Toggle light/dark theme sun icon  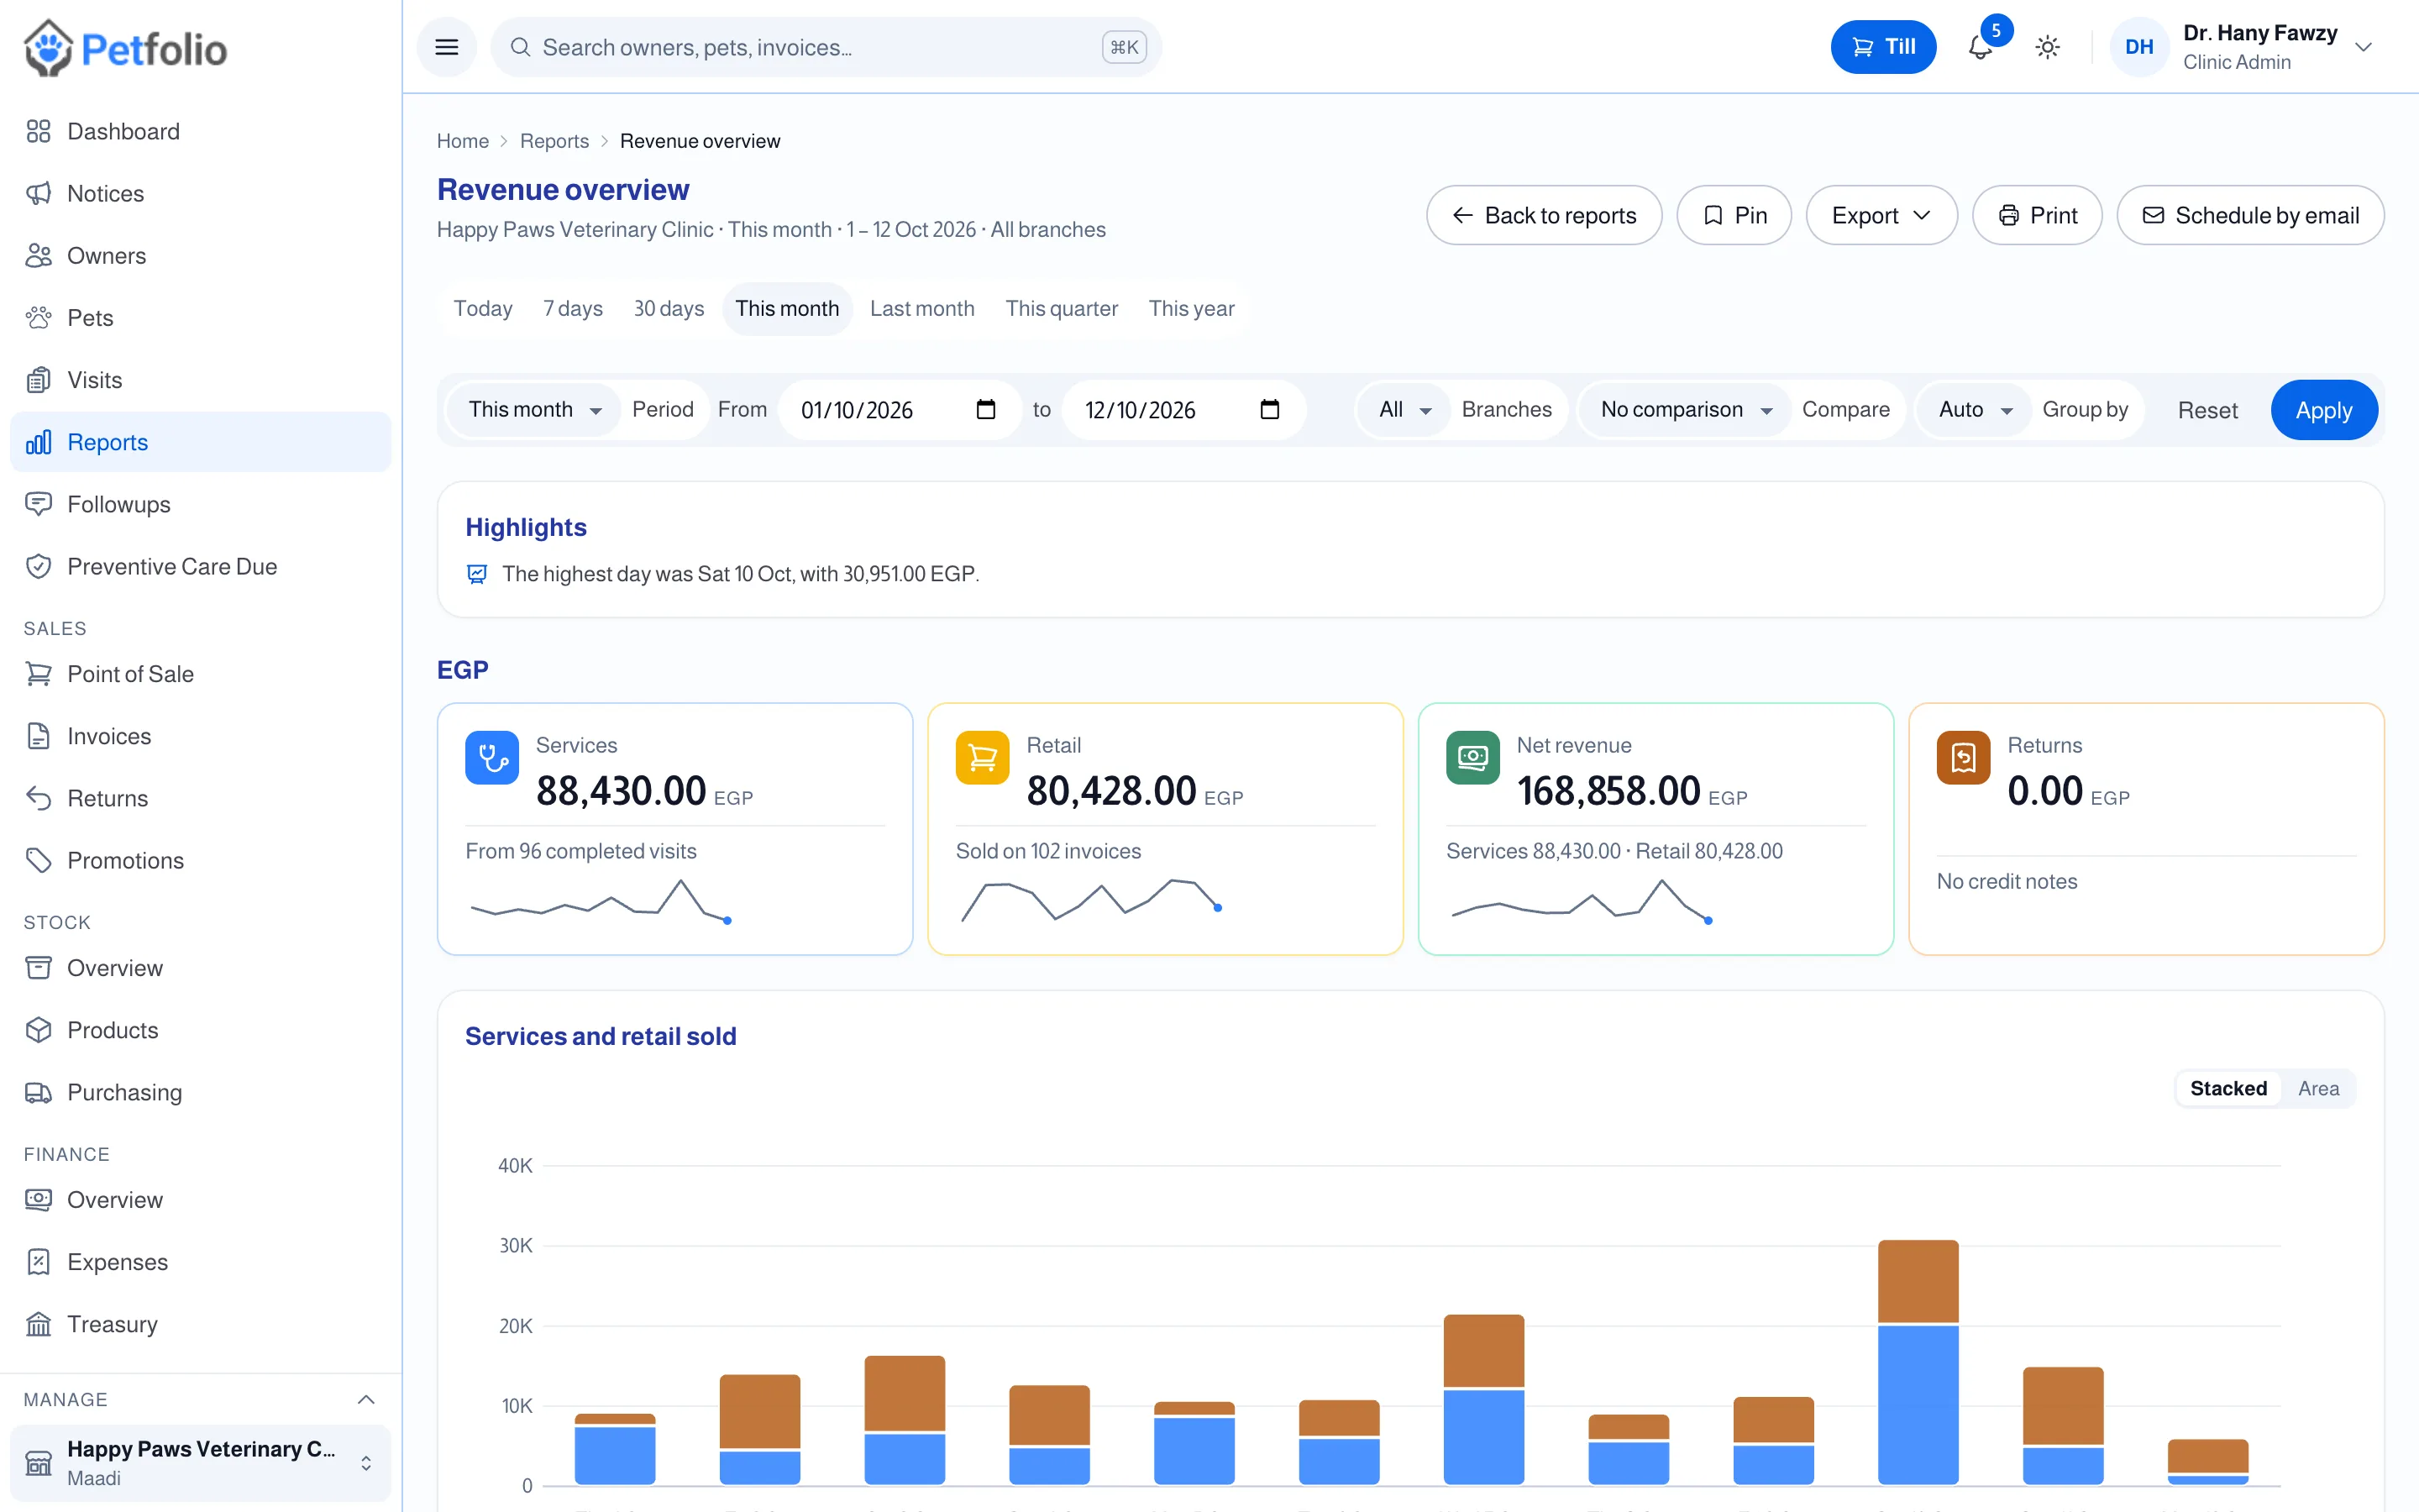(2047, 47)
